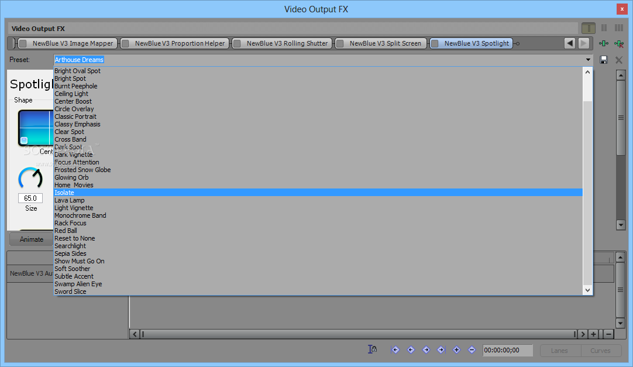Click the Animate button
Viewport: 633px width, 367px height.
click(32, 239)
